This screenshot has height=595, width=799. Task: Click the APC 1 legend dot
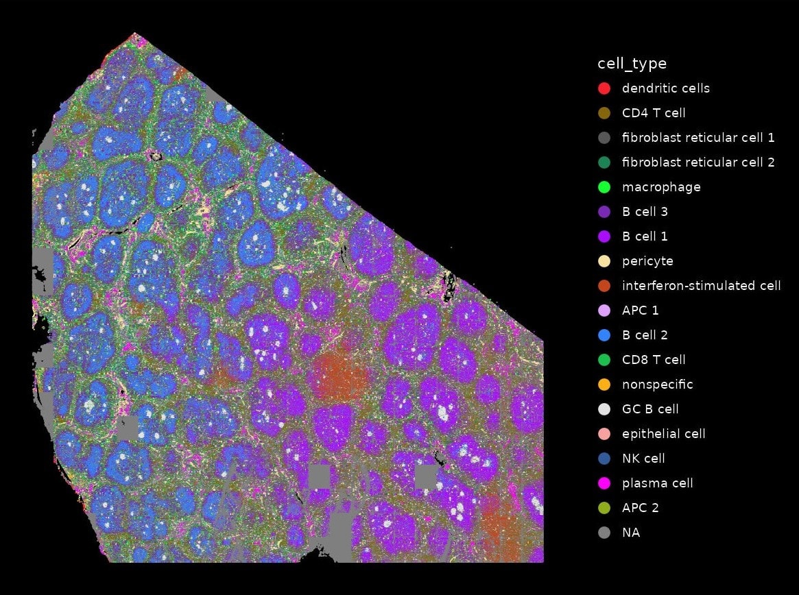point(604,311)
